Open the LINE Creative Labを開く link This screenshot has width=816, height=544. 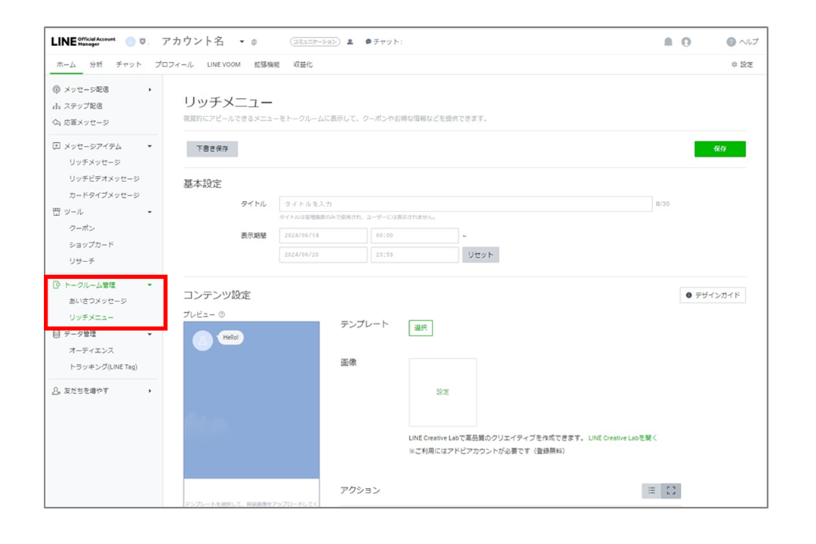(x=623, y=437)
